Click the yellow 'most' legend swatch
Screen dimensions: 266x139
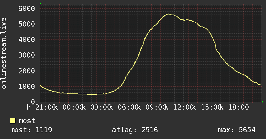[x=13, y=121]
